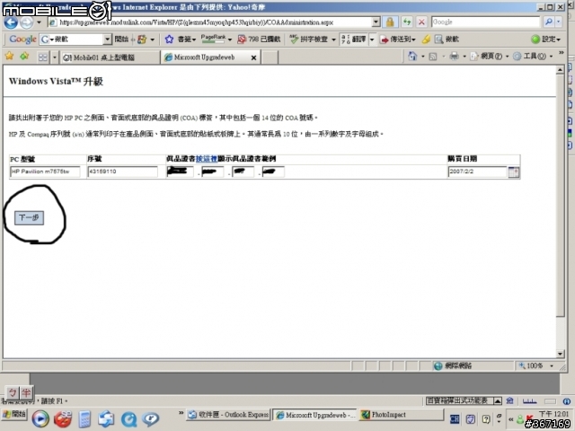The width and height of the screenshot is (575, 431).
Task: Launch Windows Media Player from quick launch
Action: [x=40, y=419]
